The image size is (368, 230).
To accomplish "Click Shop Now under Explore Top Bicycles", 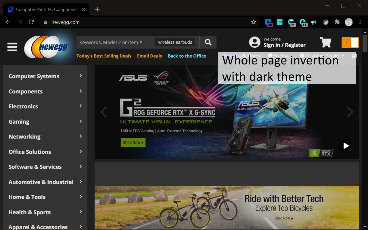I will tap(284, 218).
